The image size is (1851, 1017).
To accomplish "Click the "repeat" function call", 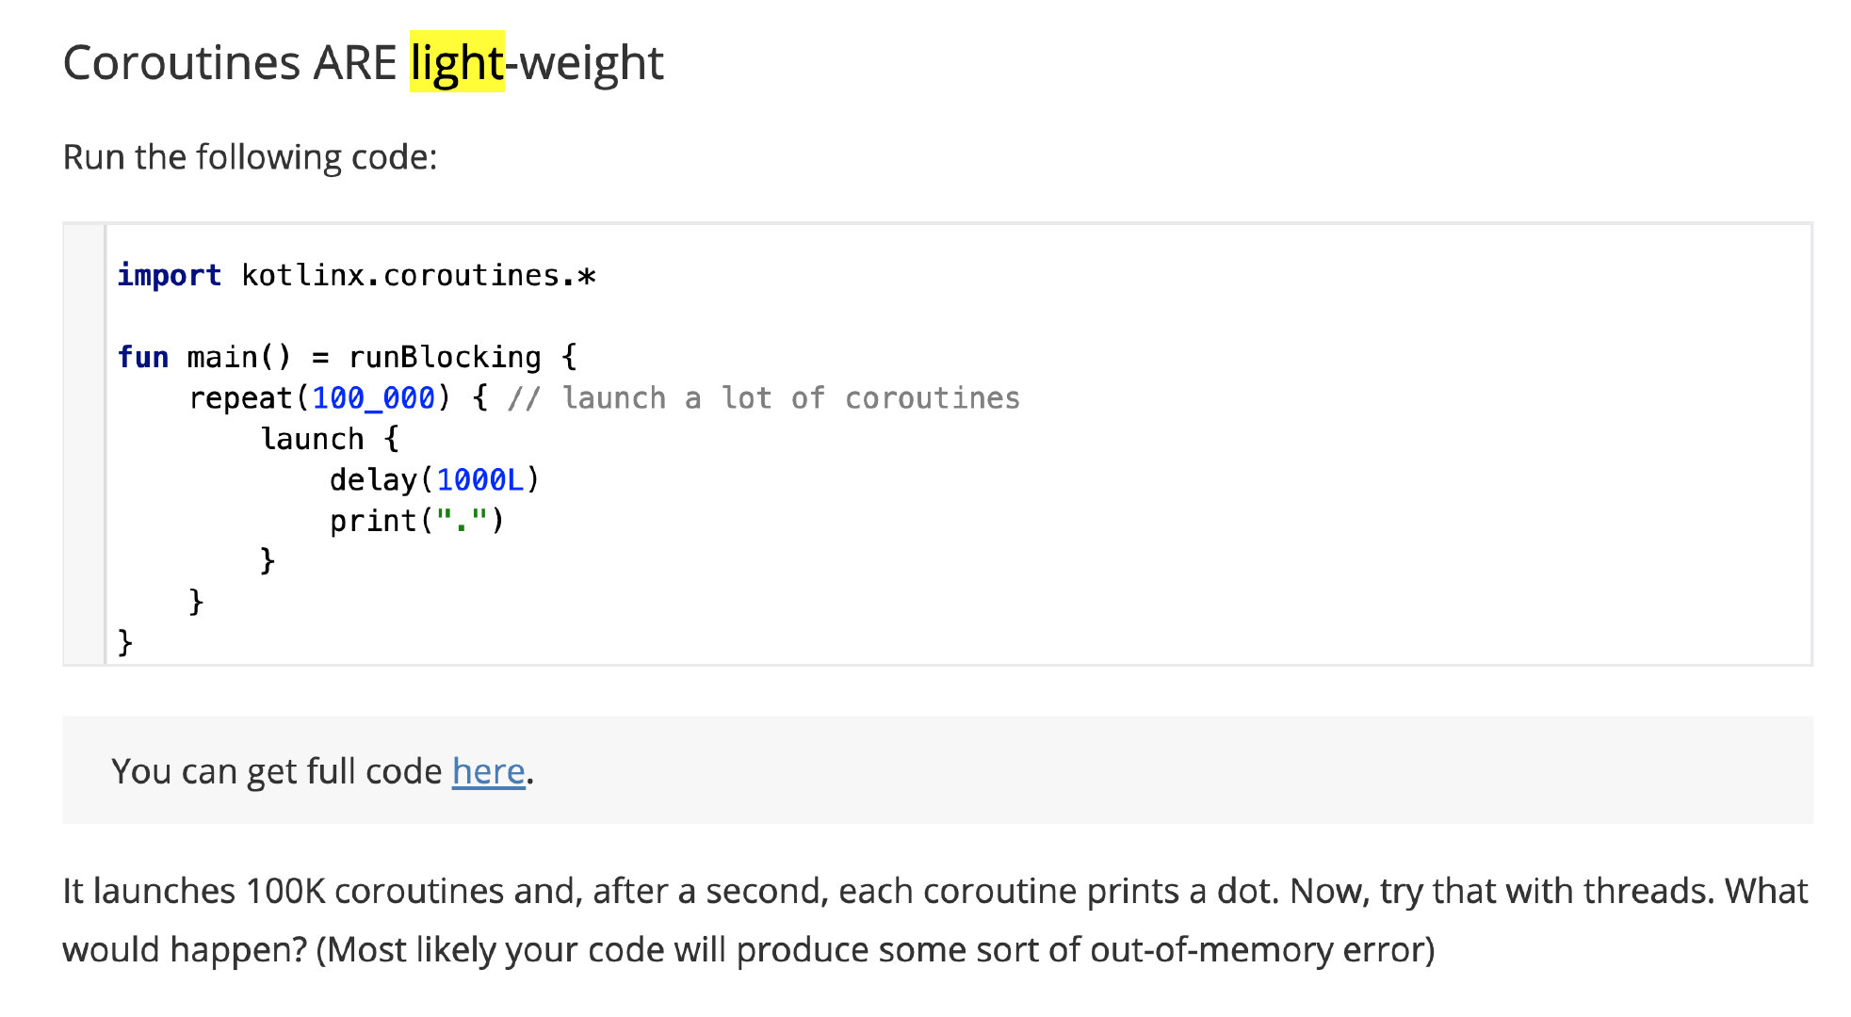I will click(x=241, y=398).
